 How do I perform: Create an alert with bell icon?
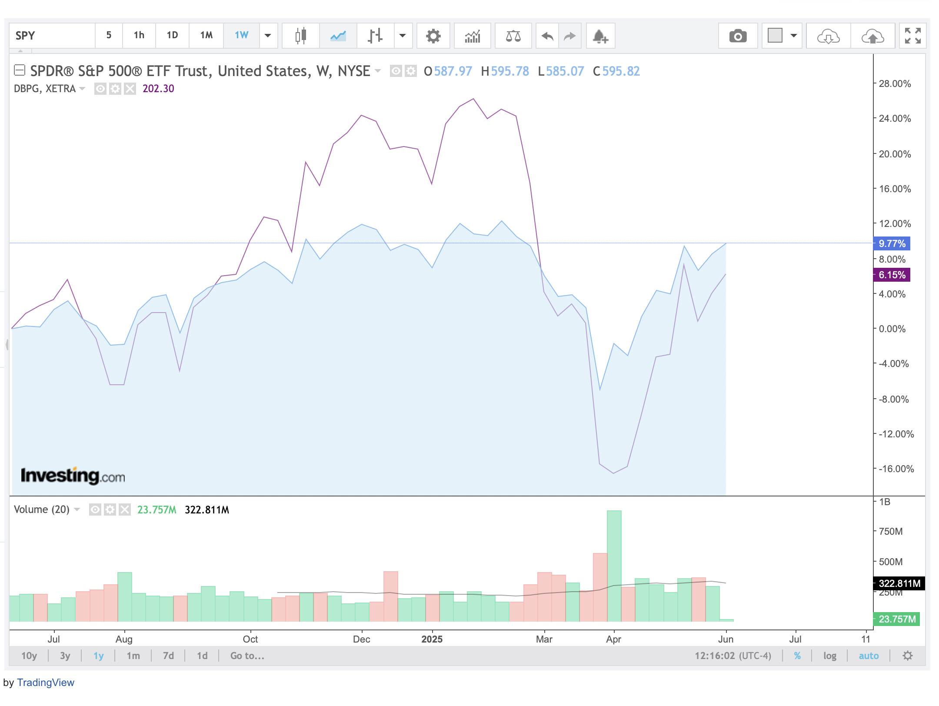tap(600, 36)
